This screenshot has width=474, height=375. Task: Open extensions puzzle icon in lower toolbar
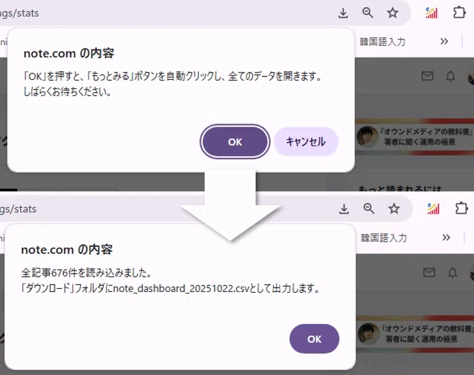click(462, 208)
